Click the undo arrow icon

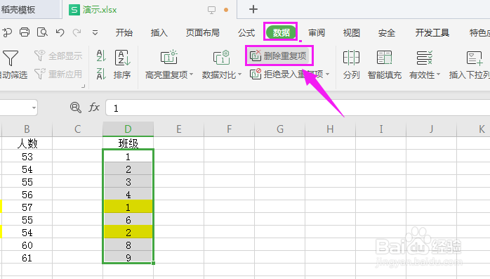pos(60,32)
